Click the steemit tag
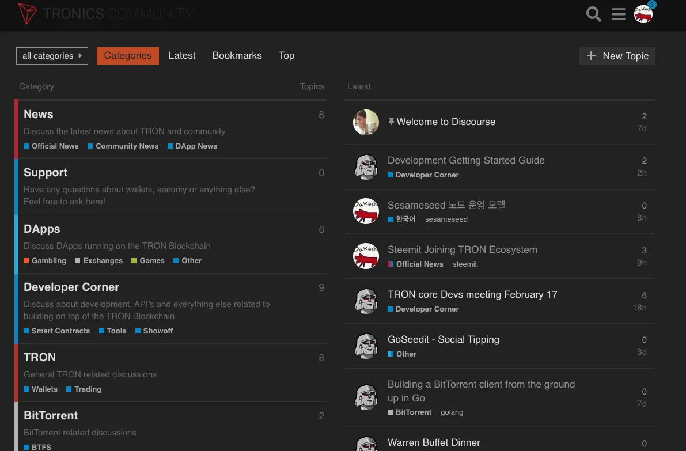 pos(465,264)
